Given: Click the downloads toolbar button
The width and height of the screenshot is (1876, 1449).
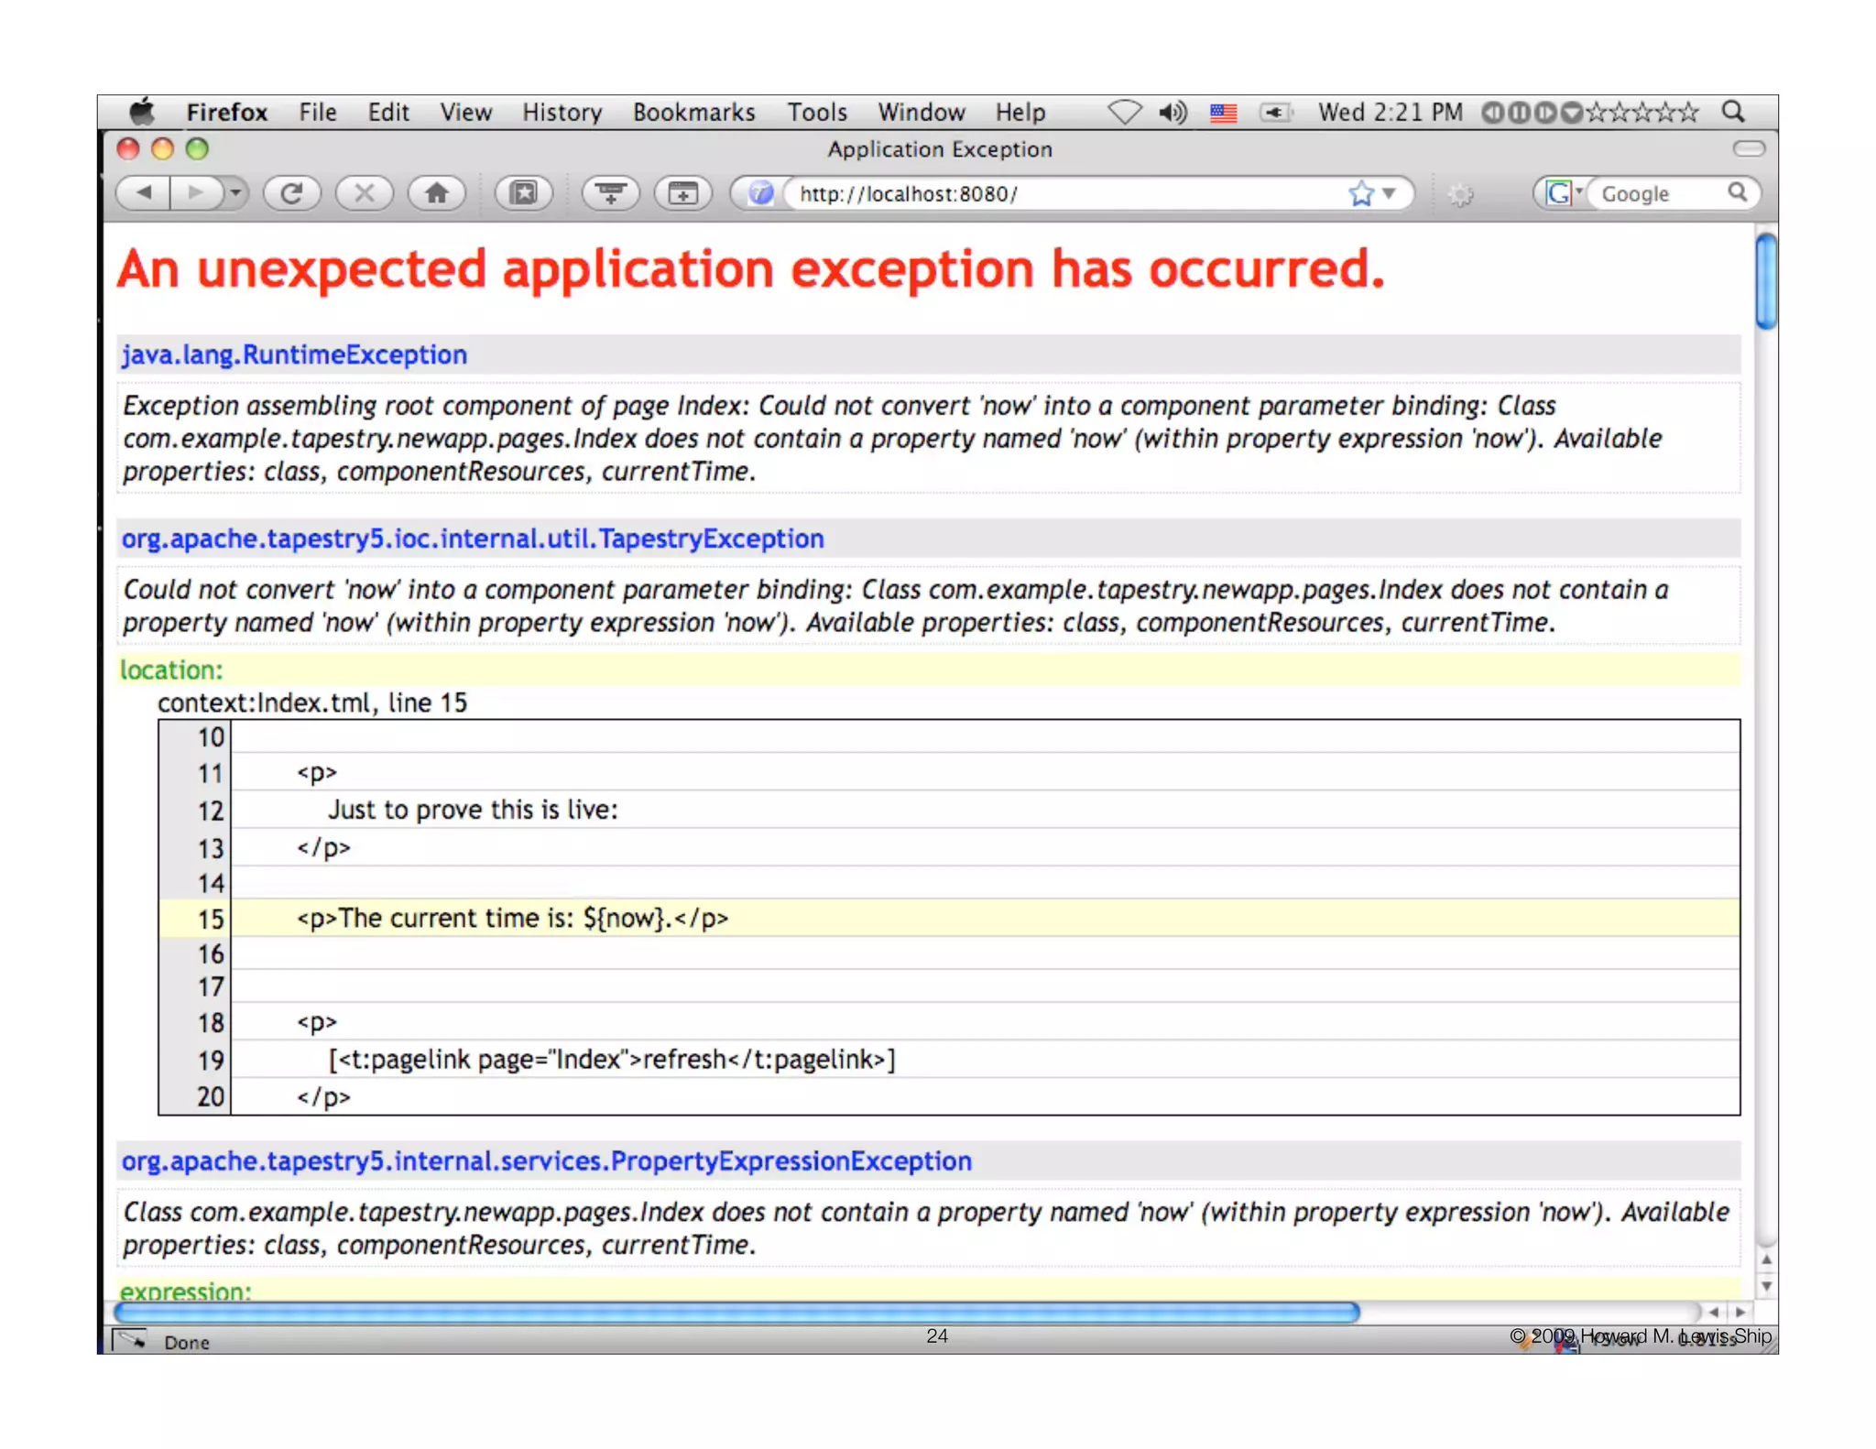Looking at the screenshot, I should point(610,193).
